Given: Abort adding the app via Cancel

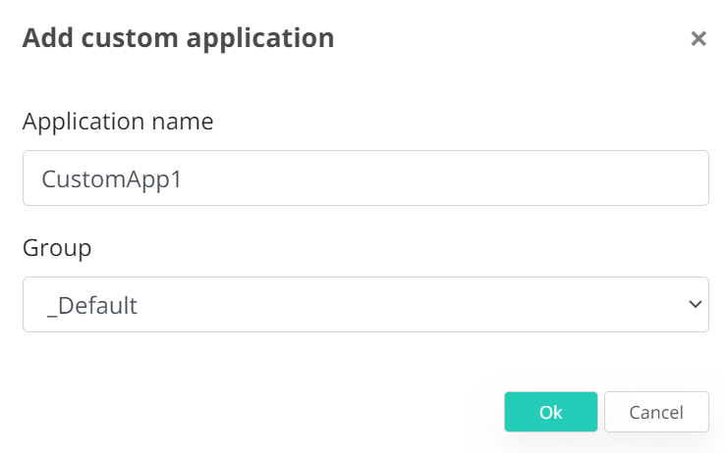Looking at the screenshot, I should [x=656, y=412].
